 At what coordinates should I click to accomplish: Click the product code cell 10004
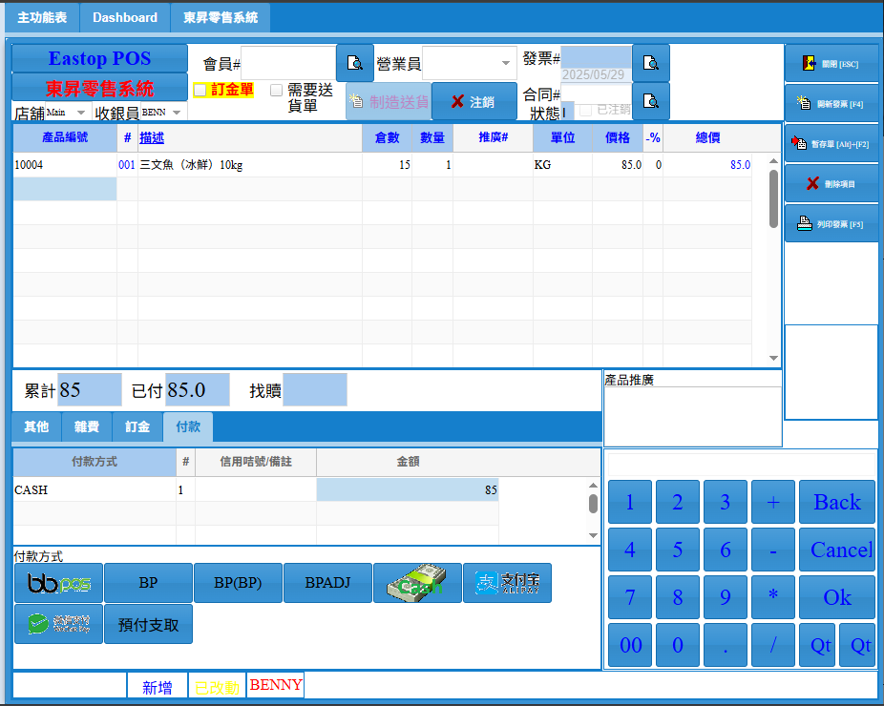pos(65,165)
